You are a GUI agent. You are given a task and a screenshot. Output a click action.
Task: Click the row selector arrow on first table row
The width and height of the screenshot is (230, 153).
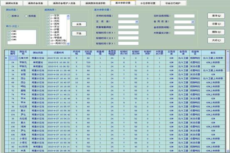6,58
